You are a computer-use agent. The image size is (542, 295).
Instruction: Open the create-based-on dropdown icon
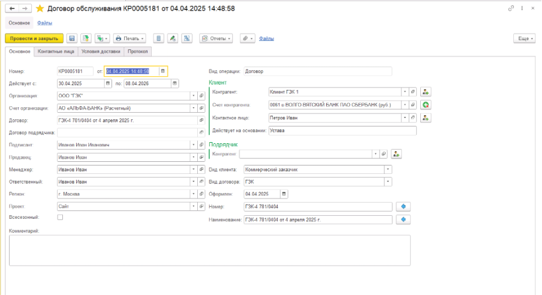(x=103, y=38)
